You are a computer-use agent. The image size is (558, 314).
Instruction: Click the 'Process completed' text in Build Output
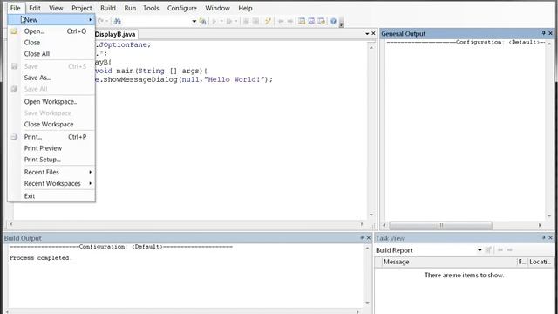pyautogui.click(x=39, y=258)
